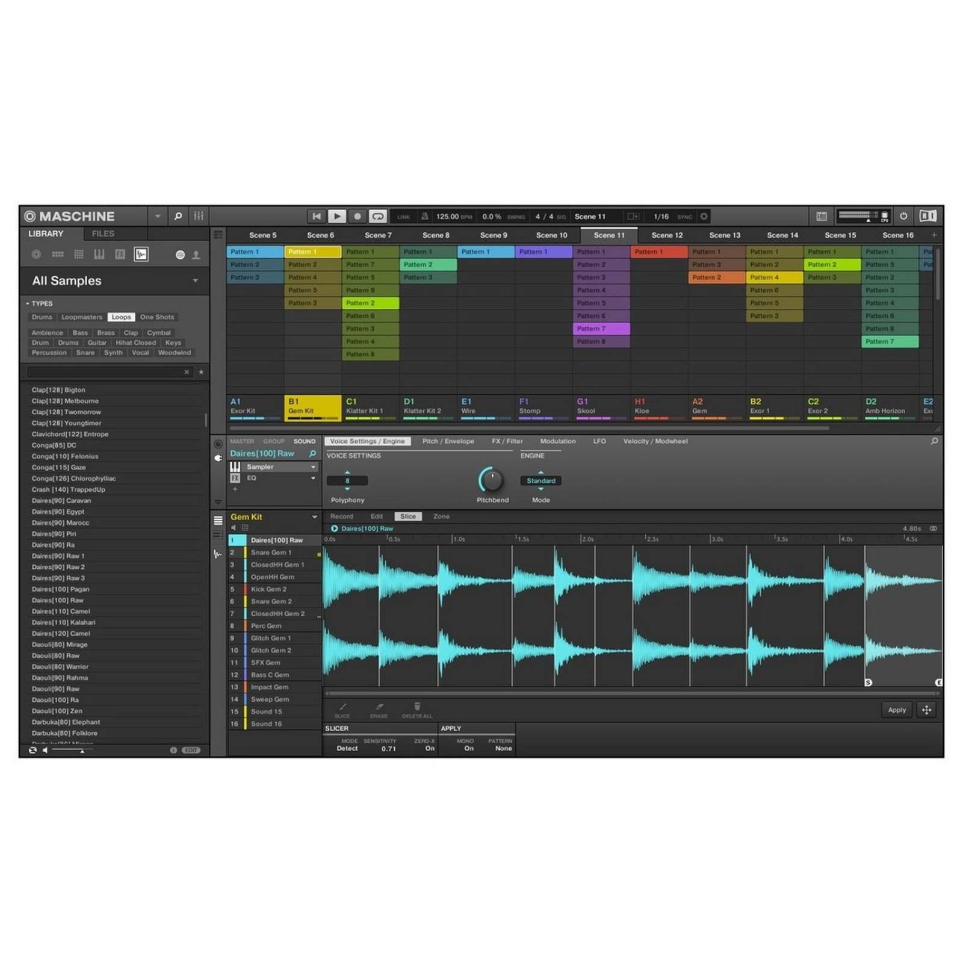Viewport: 963px width, 963px height.
Task: Select the FX library filter icon
Action: tap(120, 255)
